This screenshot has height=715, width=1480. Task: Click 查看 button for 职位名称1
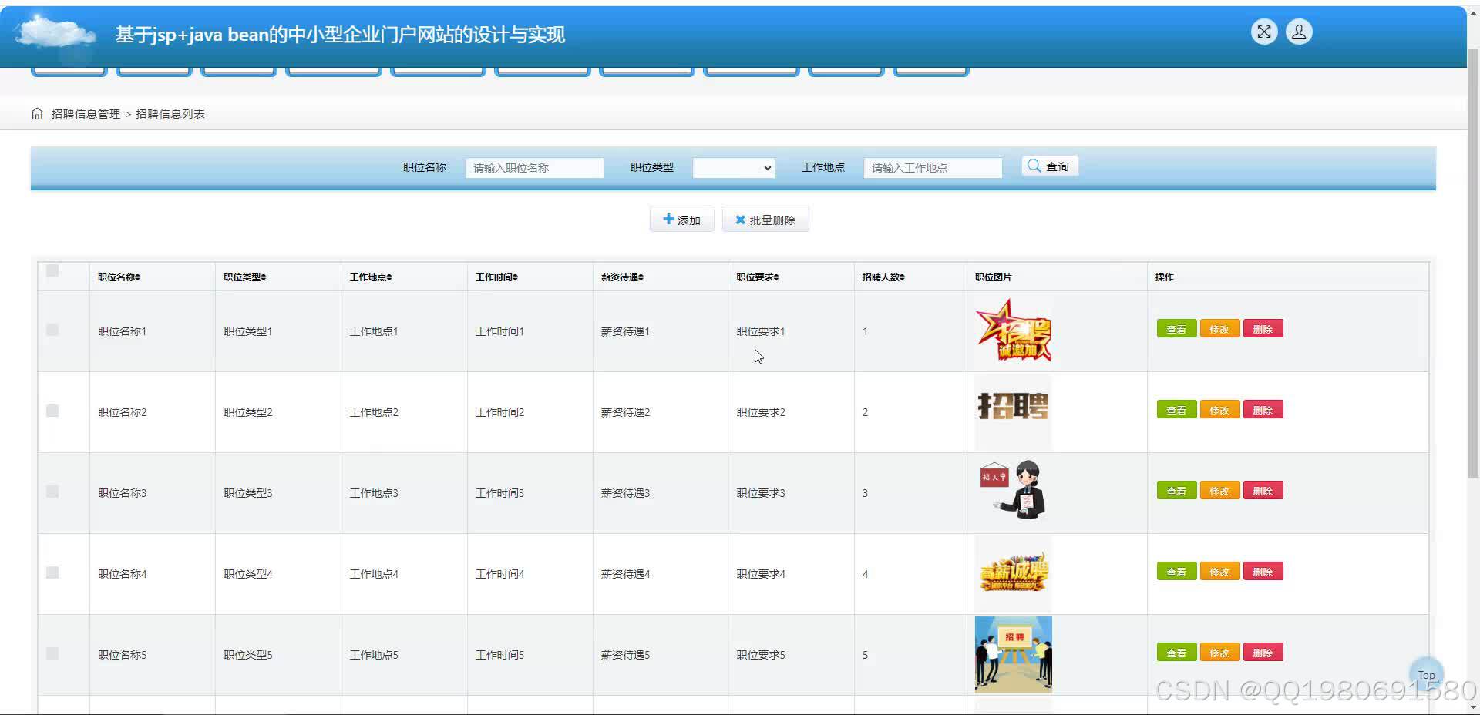click(1176, 329)
